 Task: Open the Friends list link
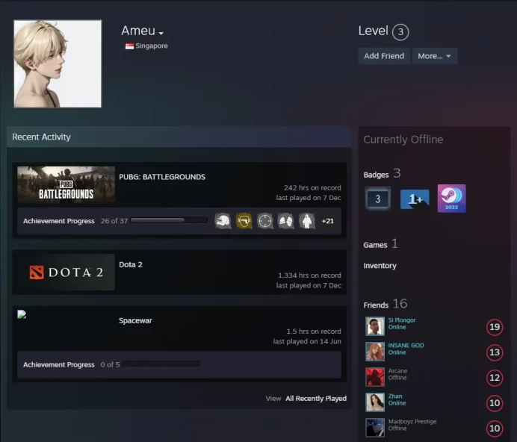[x=376, y=305]
